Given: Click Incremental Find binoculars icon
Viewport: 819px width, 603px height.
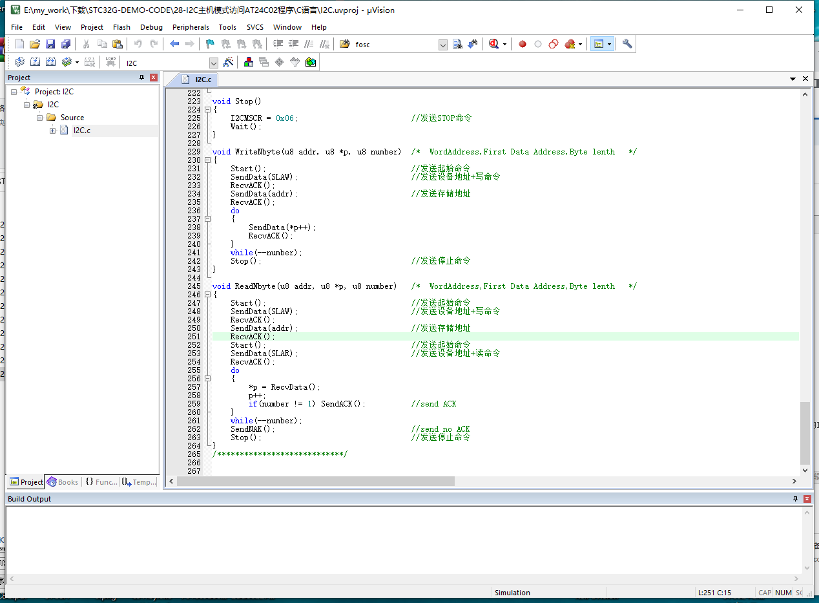Looking at the screenshot, I should (x=473, y=44).
